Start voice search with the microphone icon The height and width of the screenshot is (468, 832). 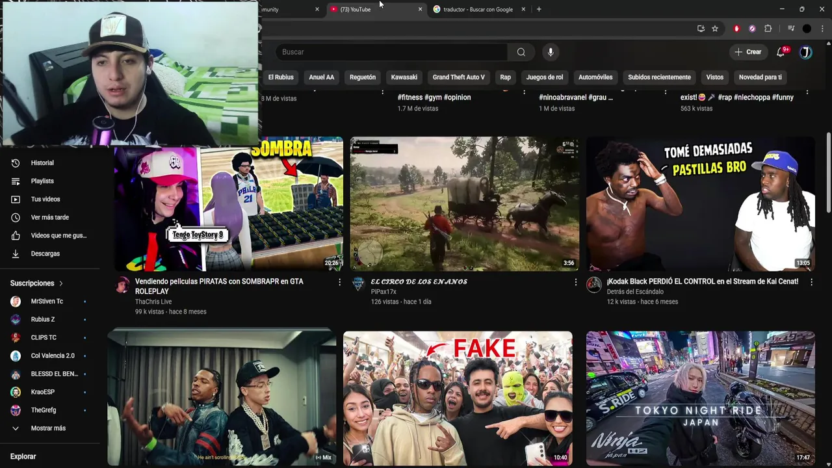point(551,52)
